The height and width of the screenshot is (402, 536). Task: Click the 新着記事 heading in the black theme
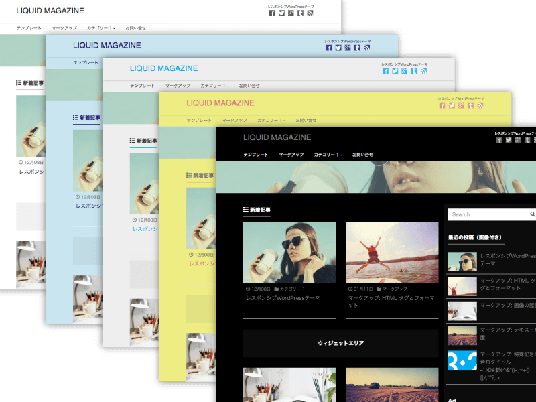tap(257, 210)
